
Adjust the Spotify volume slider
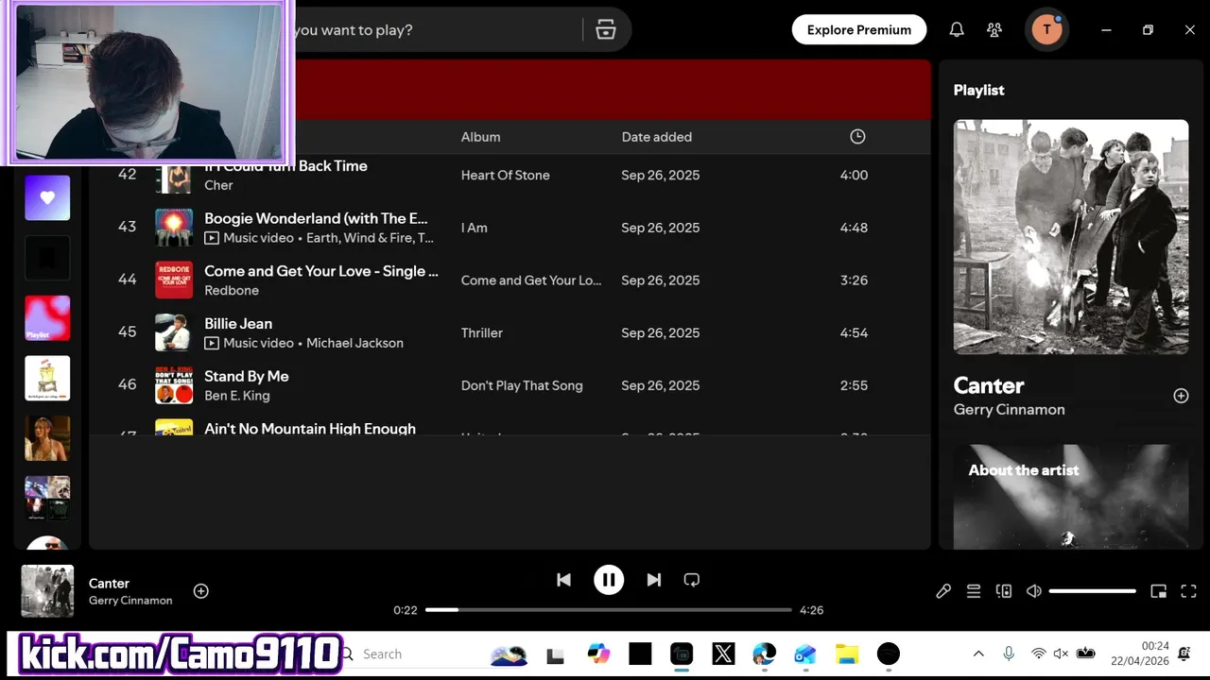point(1093,591)
